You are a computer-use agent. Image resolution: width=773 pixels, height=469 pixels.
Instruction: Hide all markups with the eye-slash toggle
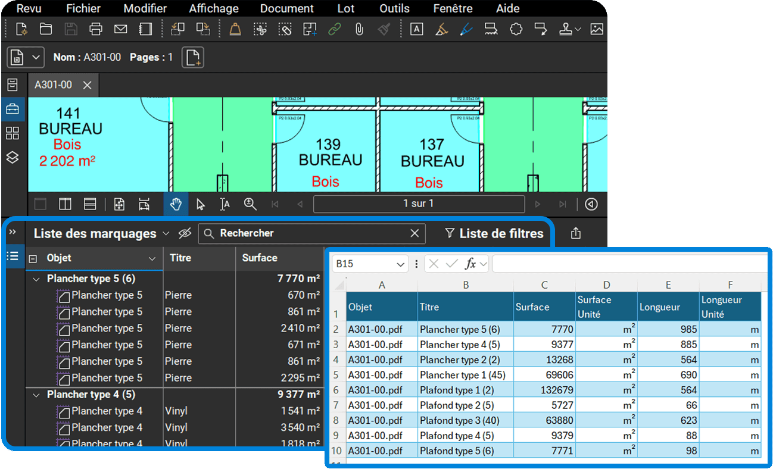pyautogui.click(x=185, y=233)
